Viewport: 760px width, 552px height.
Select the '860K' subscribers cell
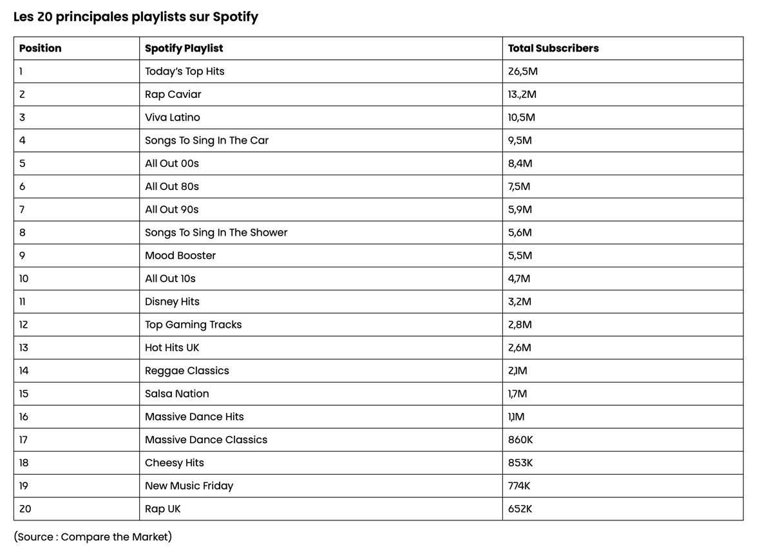pyautogui.click(x=520, y=440)
